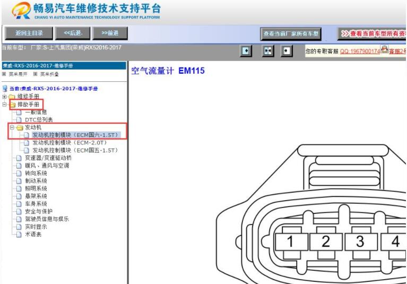Image resolution: width=407 pixels, height=284 pixels.
Task: Open the 安全与保护 page
Action: (x=39, y=211)
